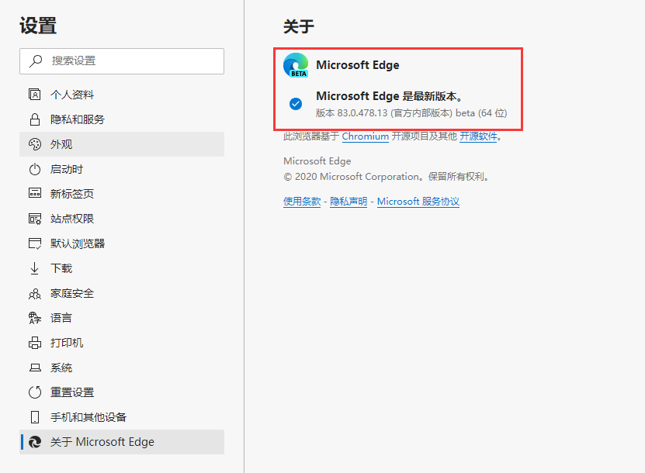Screen dimensions: 645x473
Task: Click the power icon for 启动时
Action: 34,169
